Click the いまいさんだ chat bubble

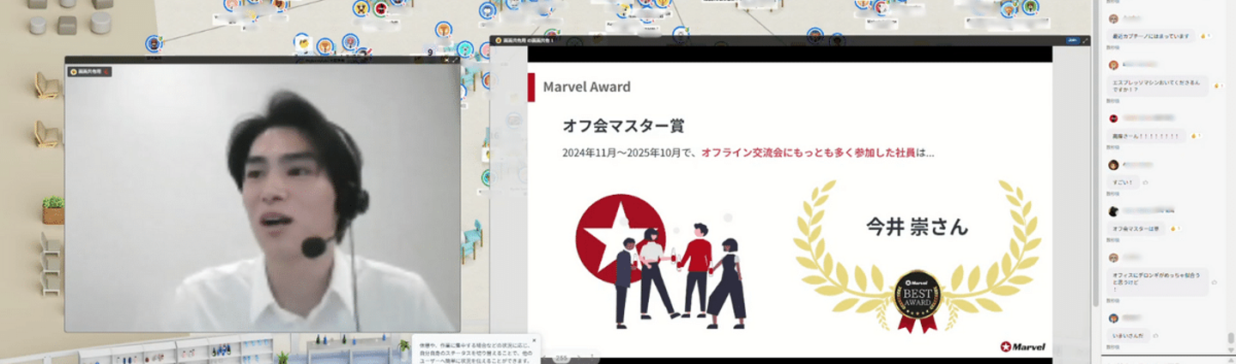[x=1129, y=335]
